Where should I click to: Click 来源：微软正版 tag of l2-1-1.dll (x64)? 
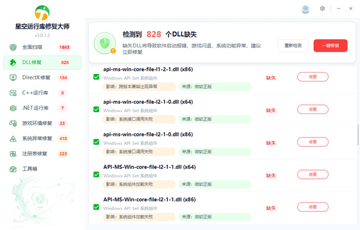tap(215, 184)
